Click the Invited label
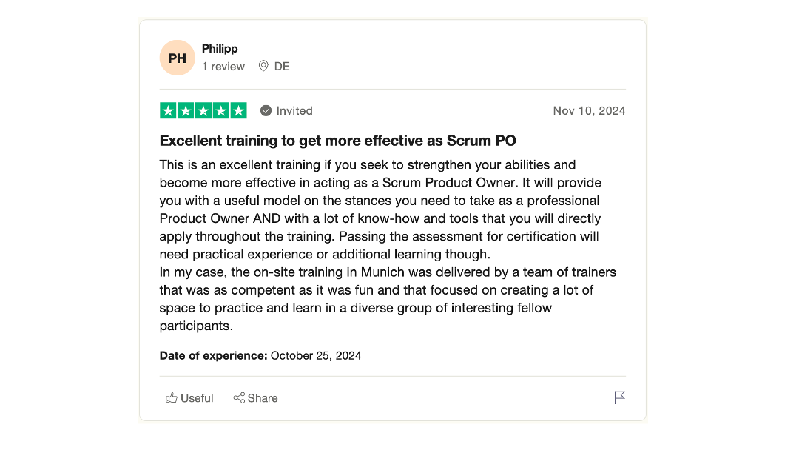The width and height of the screenshot is (799, 450). pyautogui.click(x=294, y=110)
